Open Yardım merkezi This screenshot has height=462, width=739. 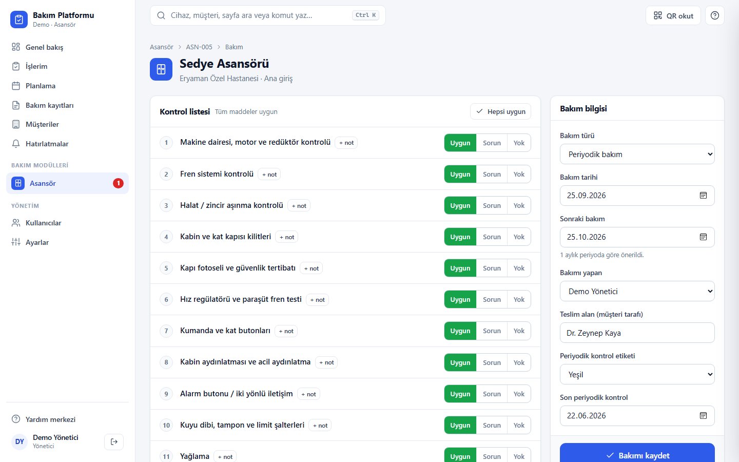point(67,419)
